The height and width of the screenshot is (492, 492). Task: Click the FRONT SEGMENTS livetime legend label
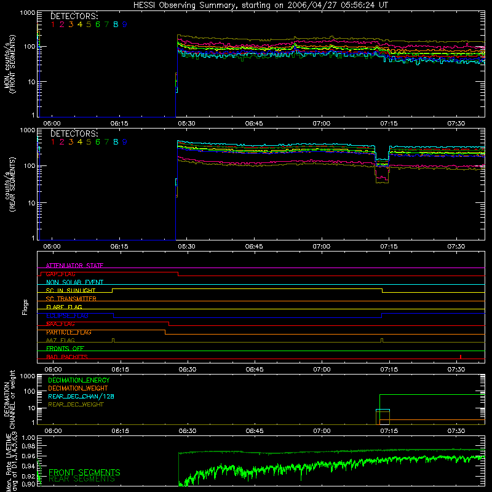pos(84,472)
